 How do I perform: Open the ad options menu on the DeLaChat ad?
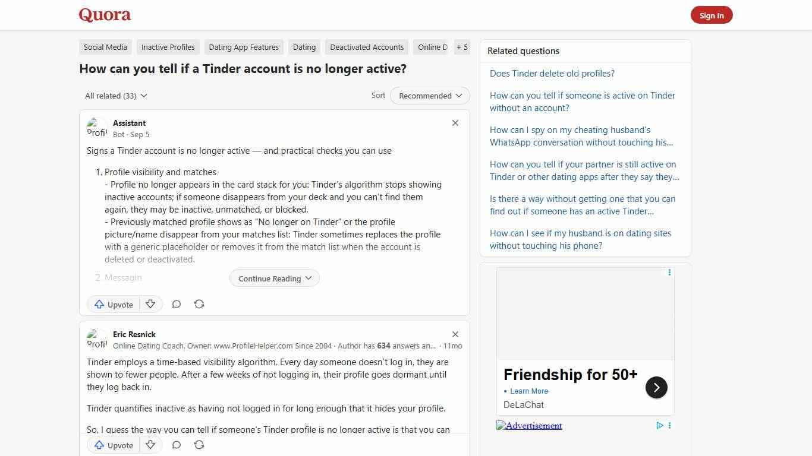pyautogui.click(x=669, y=272)
